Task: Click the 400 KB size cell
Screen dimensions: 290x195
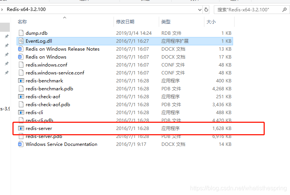Action: pos(224,81)
